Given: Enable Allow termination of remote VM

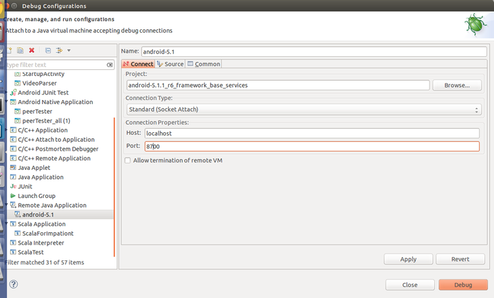Looking at the screenshot, I should coord(128,160).
